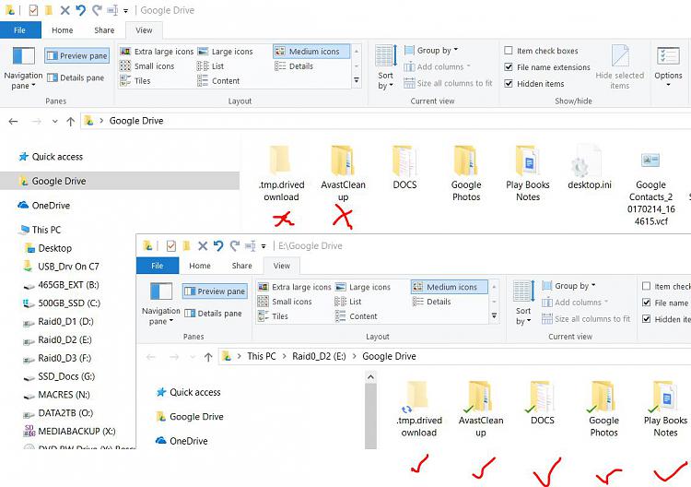The width and height of the screenshot is (691, 487).
Task: Select Tiles layout in front window
Action: pos(273,316)
